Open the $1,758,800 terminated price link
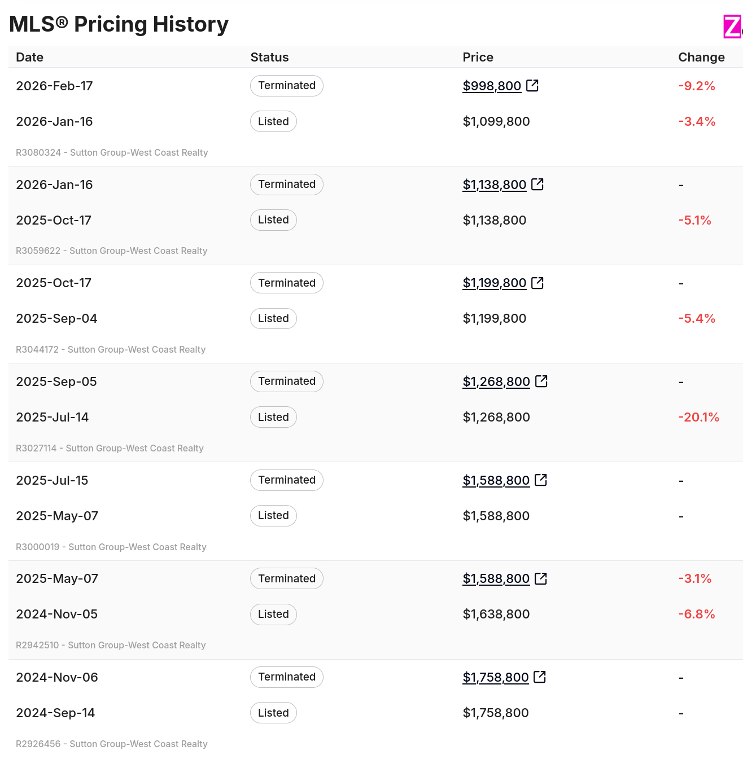Screen dimensions: 743x768 coord(496,677)
